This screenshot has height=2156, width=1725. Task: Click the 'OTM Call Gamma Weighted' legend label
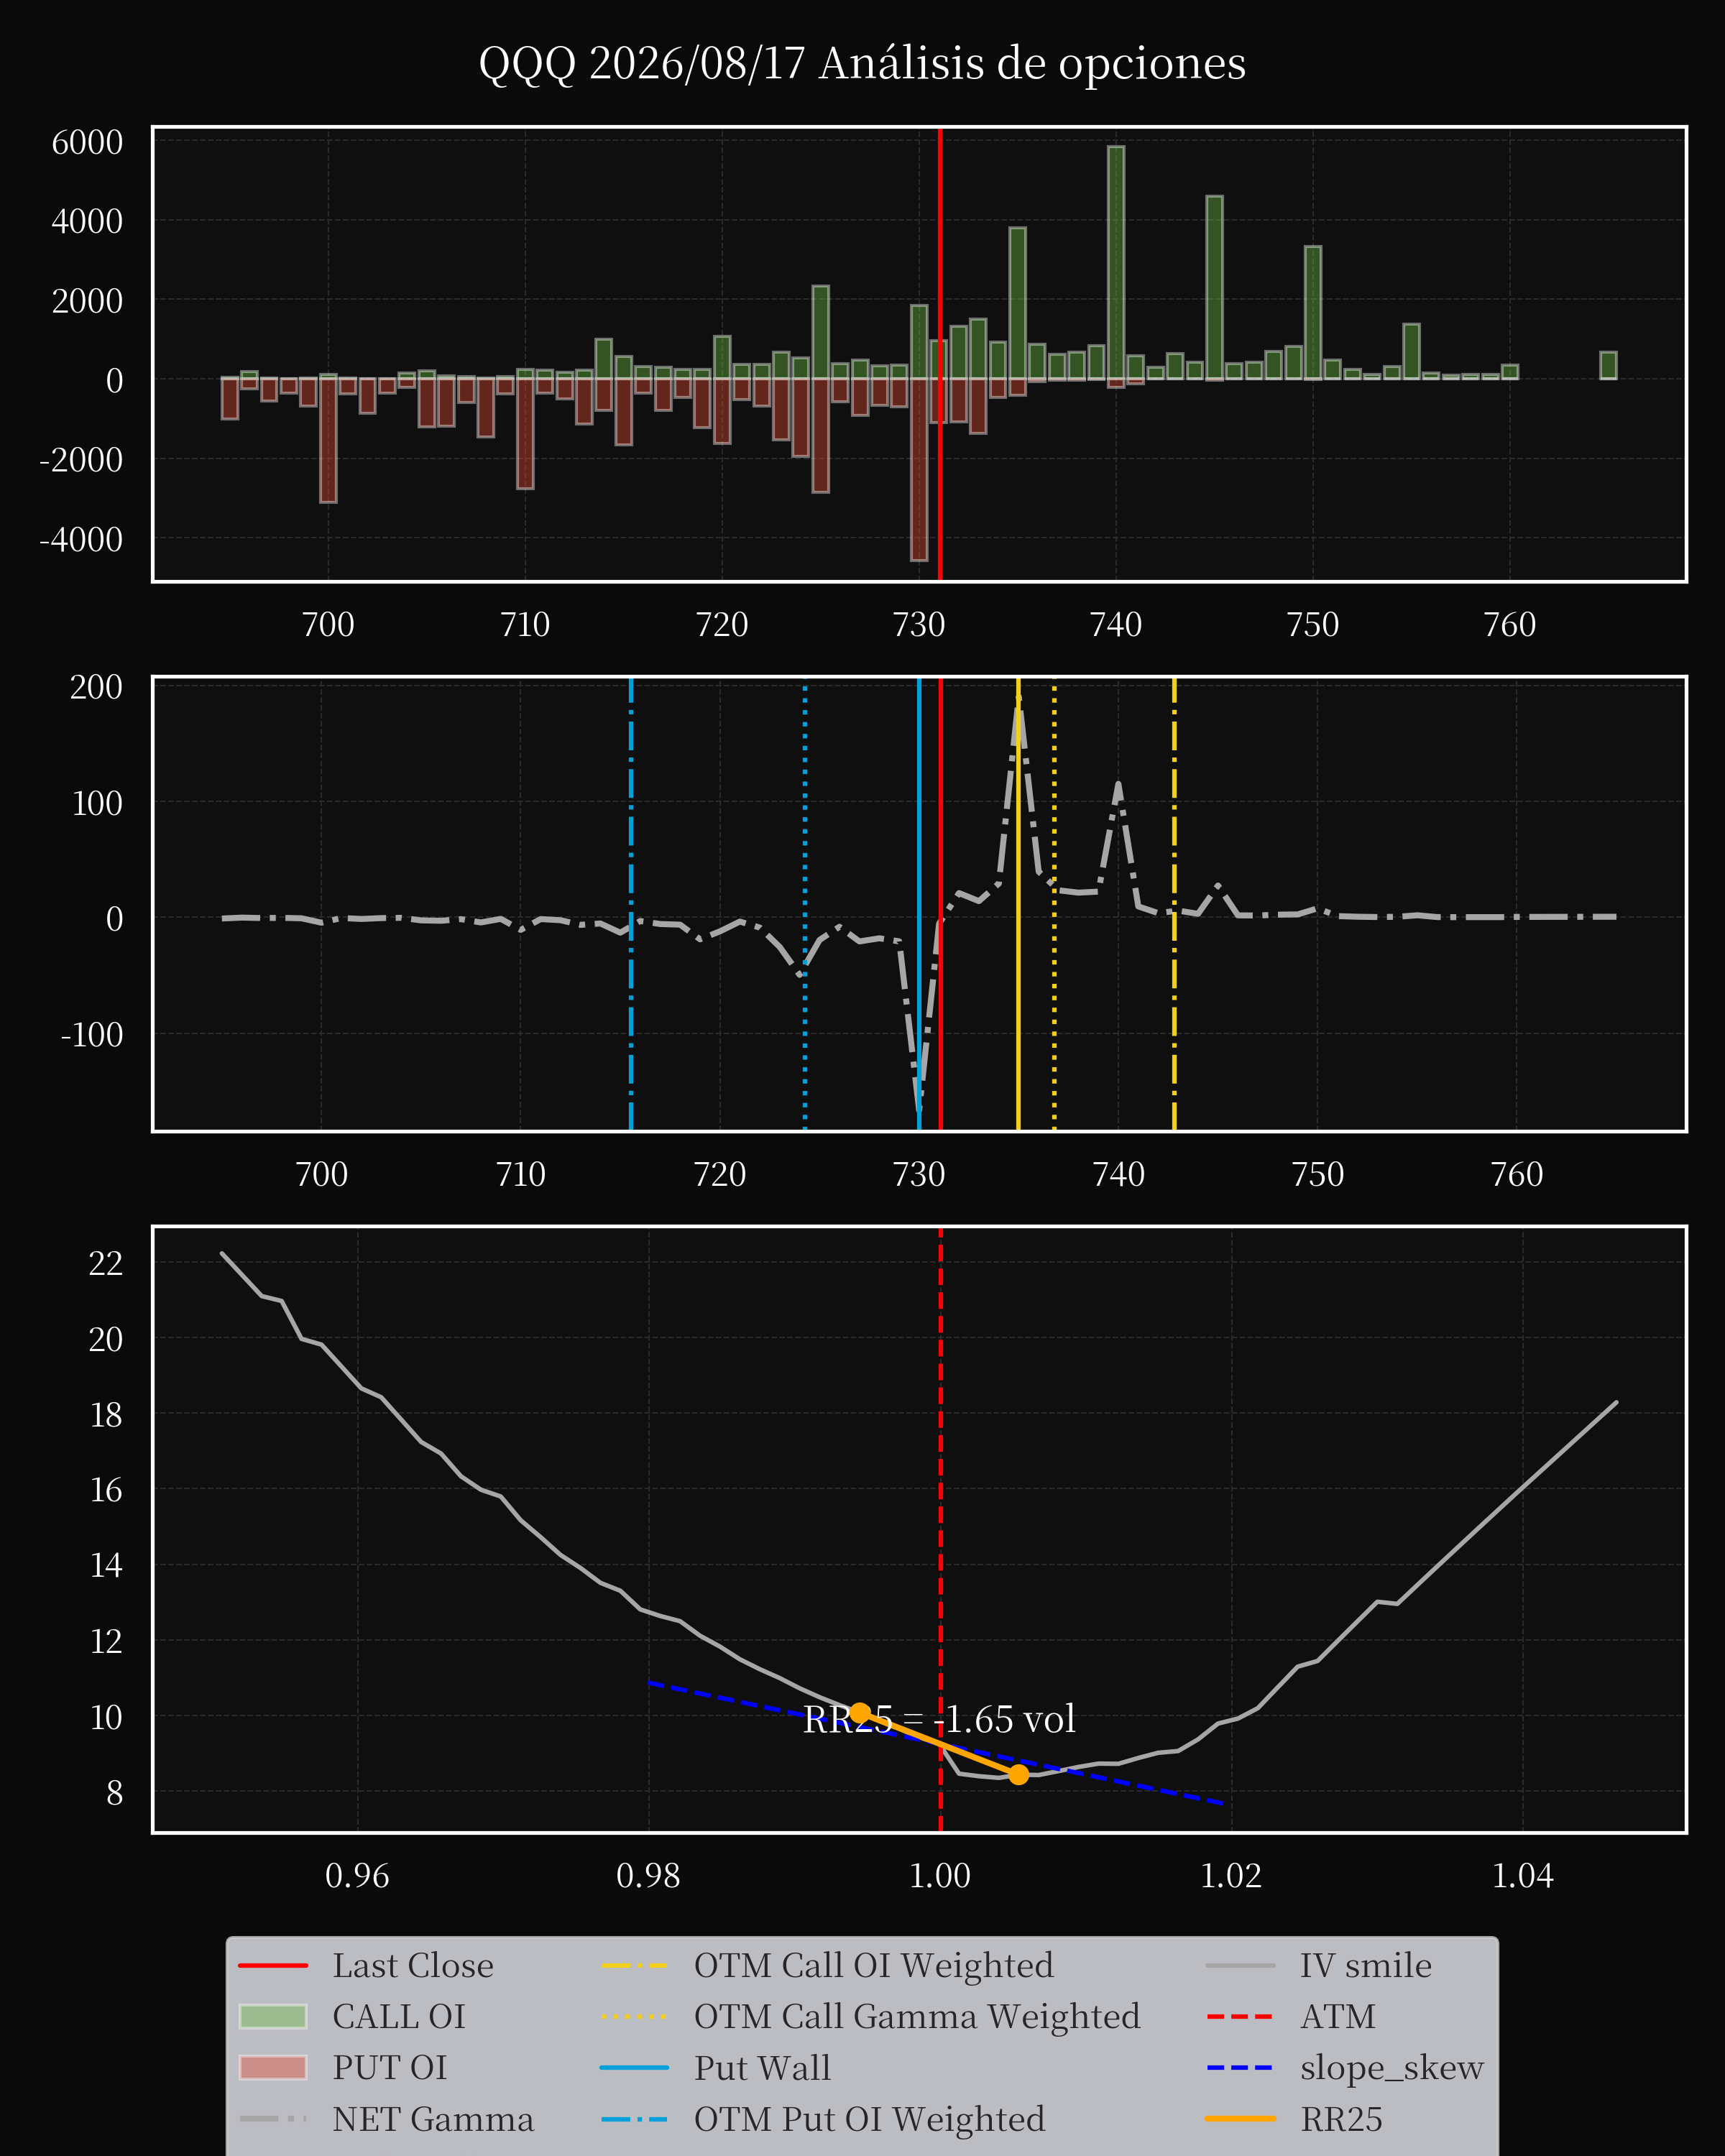point(917,2017)
